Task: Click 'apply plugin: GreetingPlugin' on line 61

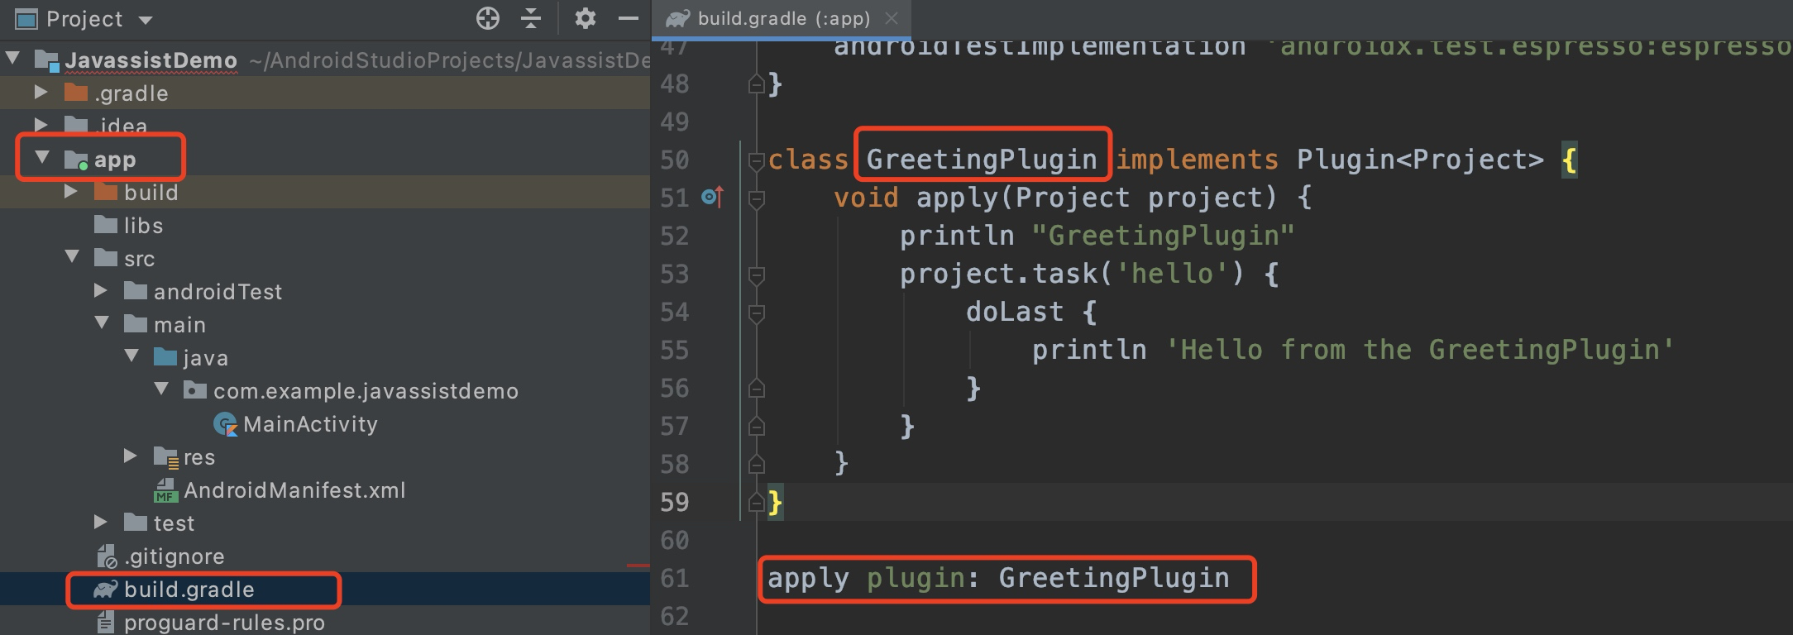Action: click(x=998, y=578)
